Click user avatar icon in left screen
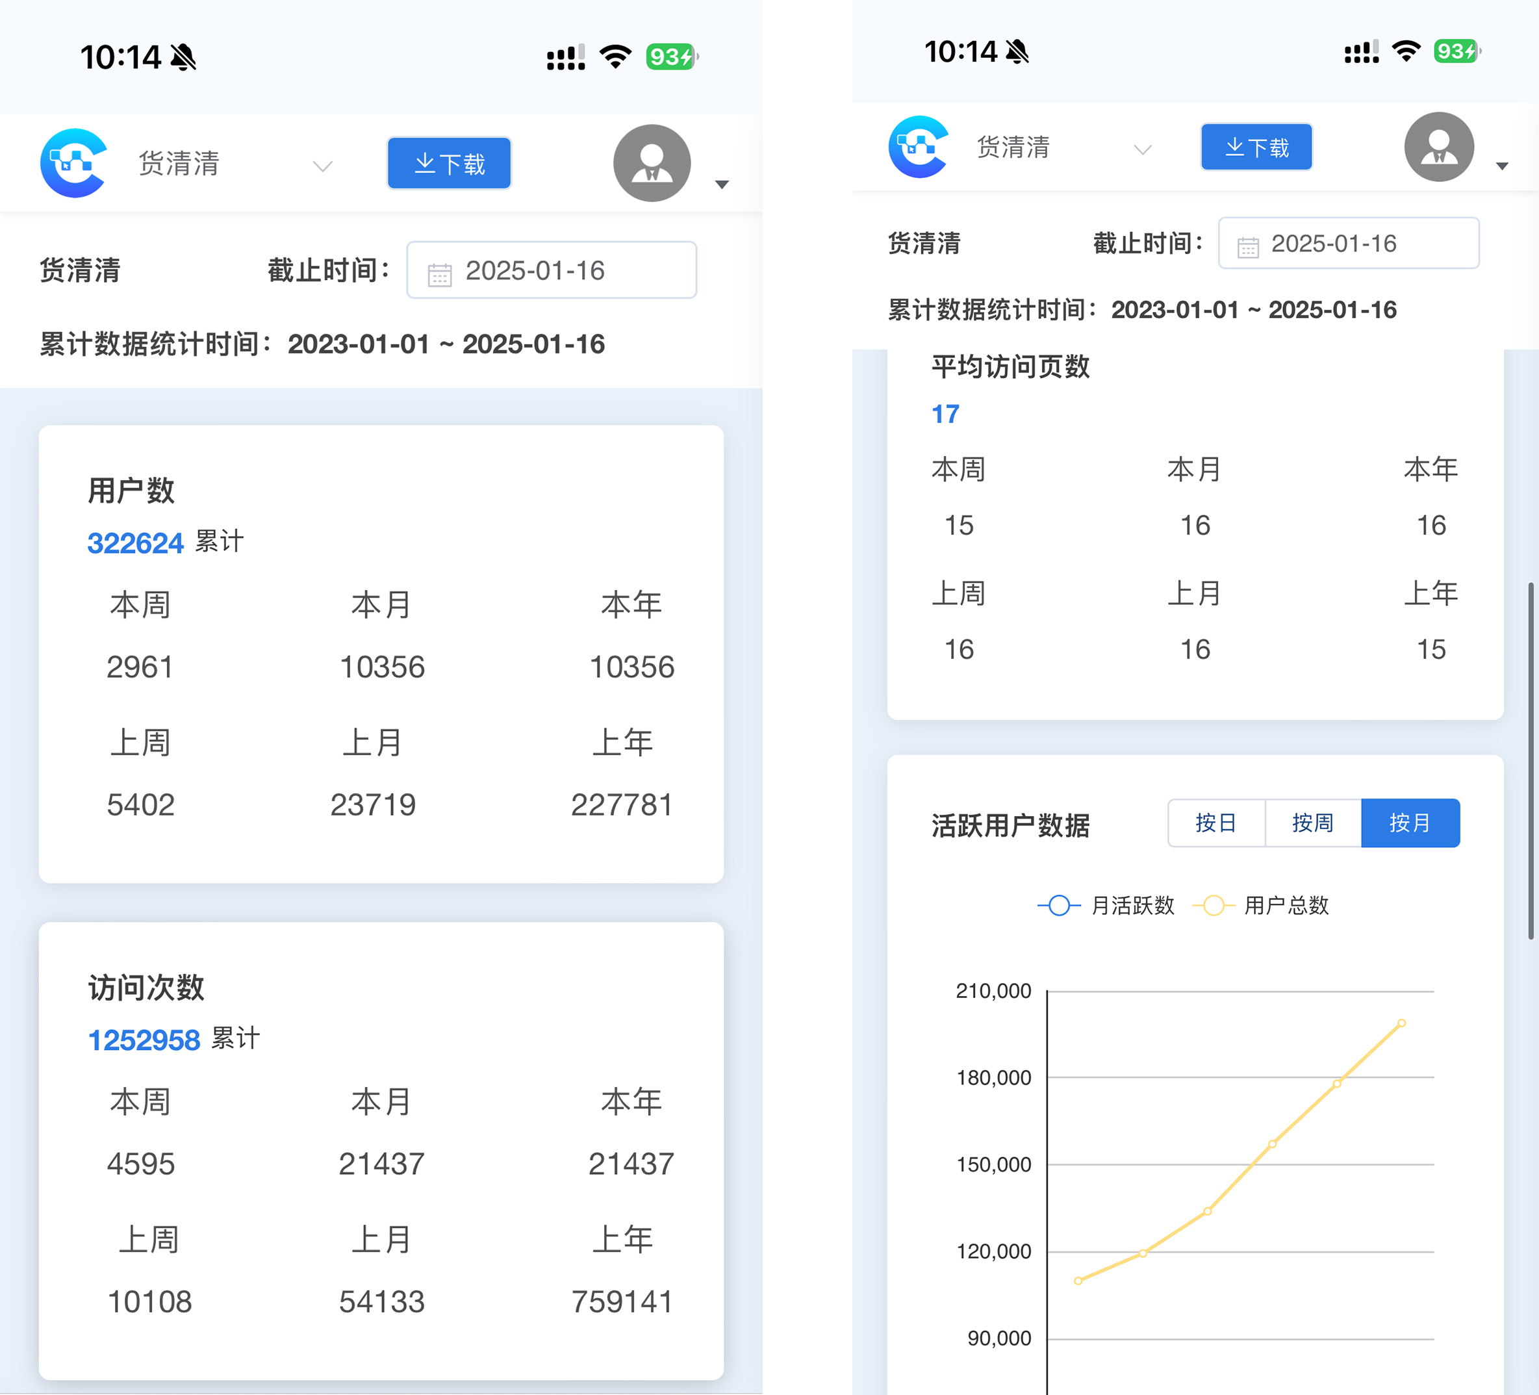Screen dimensions: 1539x1395 tap(651, 162)
